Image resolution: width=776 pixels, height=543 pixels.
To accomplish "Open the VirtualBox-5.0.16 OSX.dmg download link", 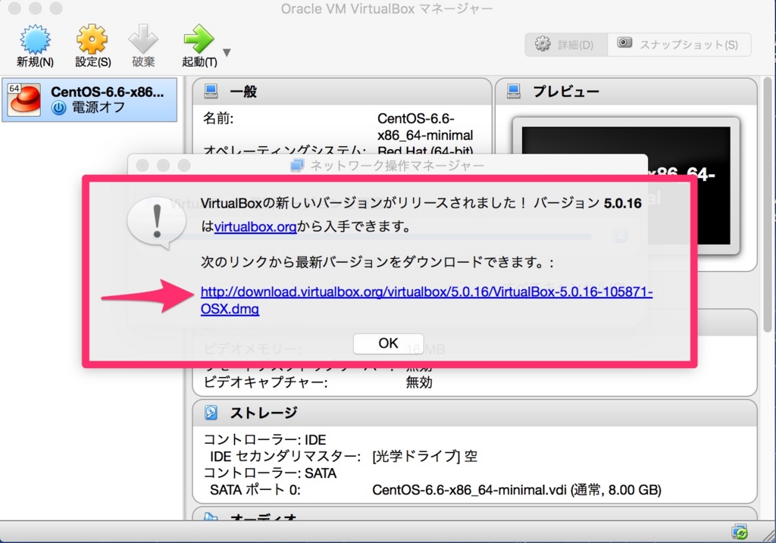I will pos(427,300).
